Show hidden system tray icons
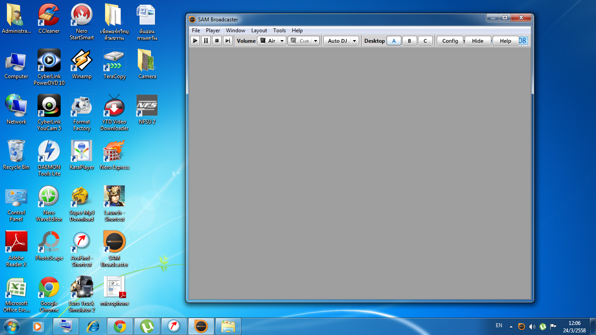 pyautogui.click(x=511, y=326)
